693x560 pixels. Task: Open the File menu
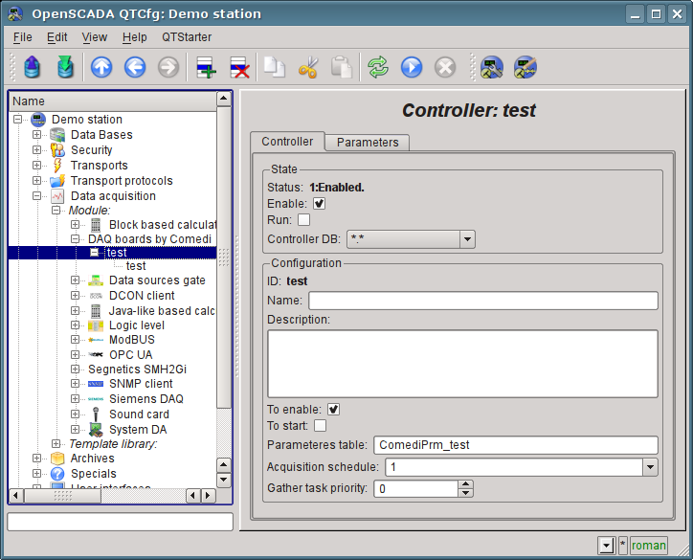pos(23,37)
